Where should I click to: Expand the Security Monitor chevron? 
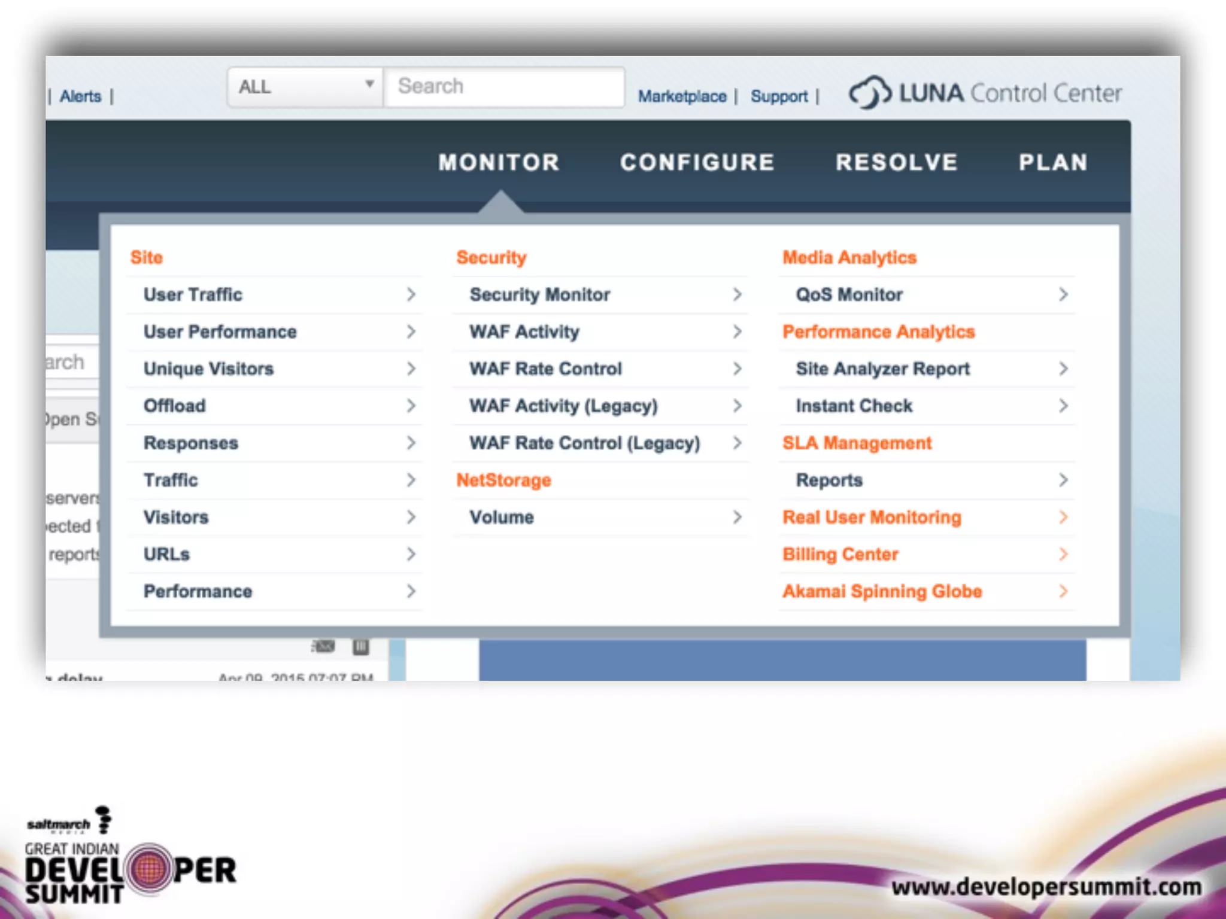737,294
